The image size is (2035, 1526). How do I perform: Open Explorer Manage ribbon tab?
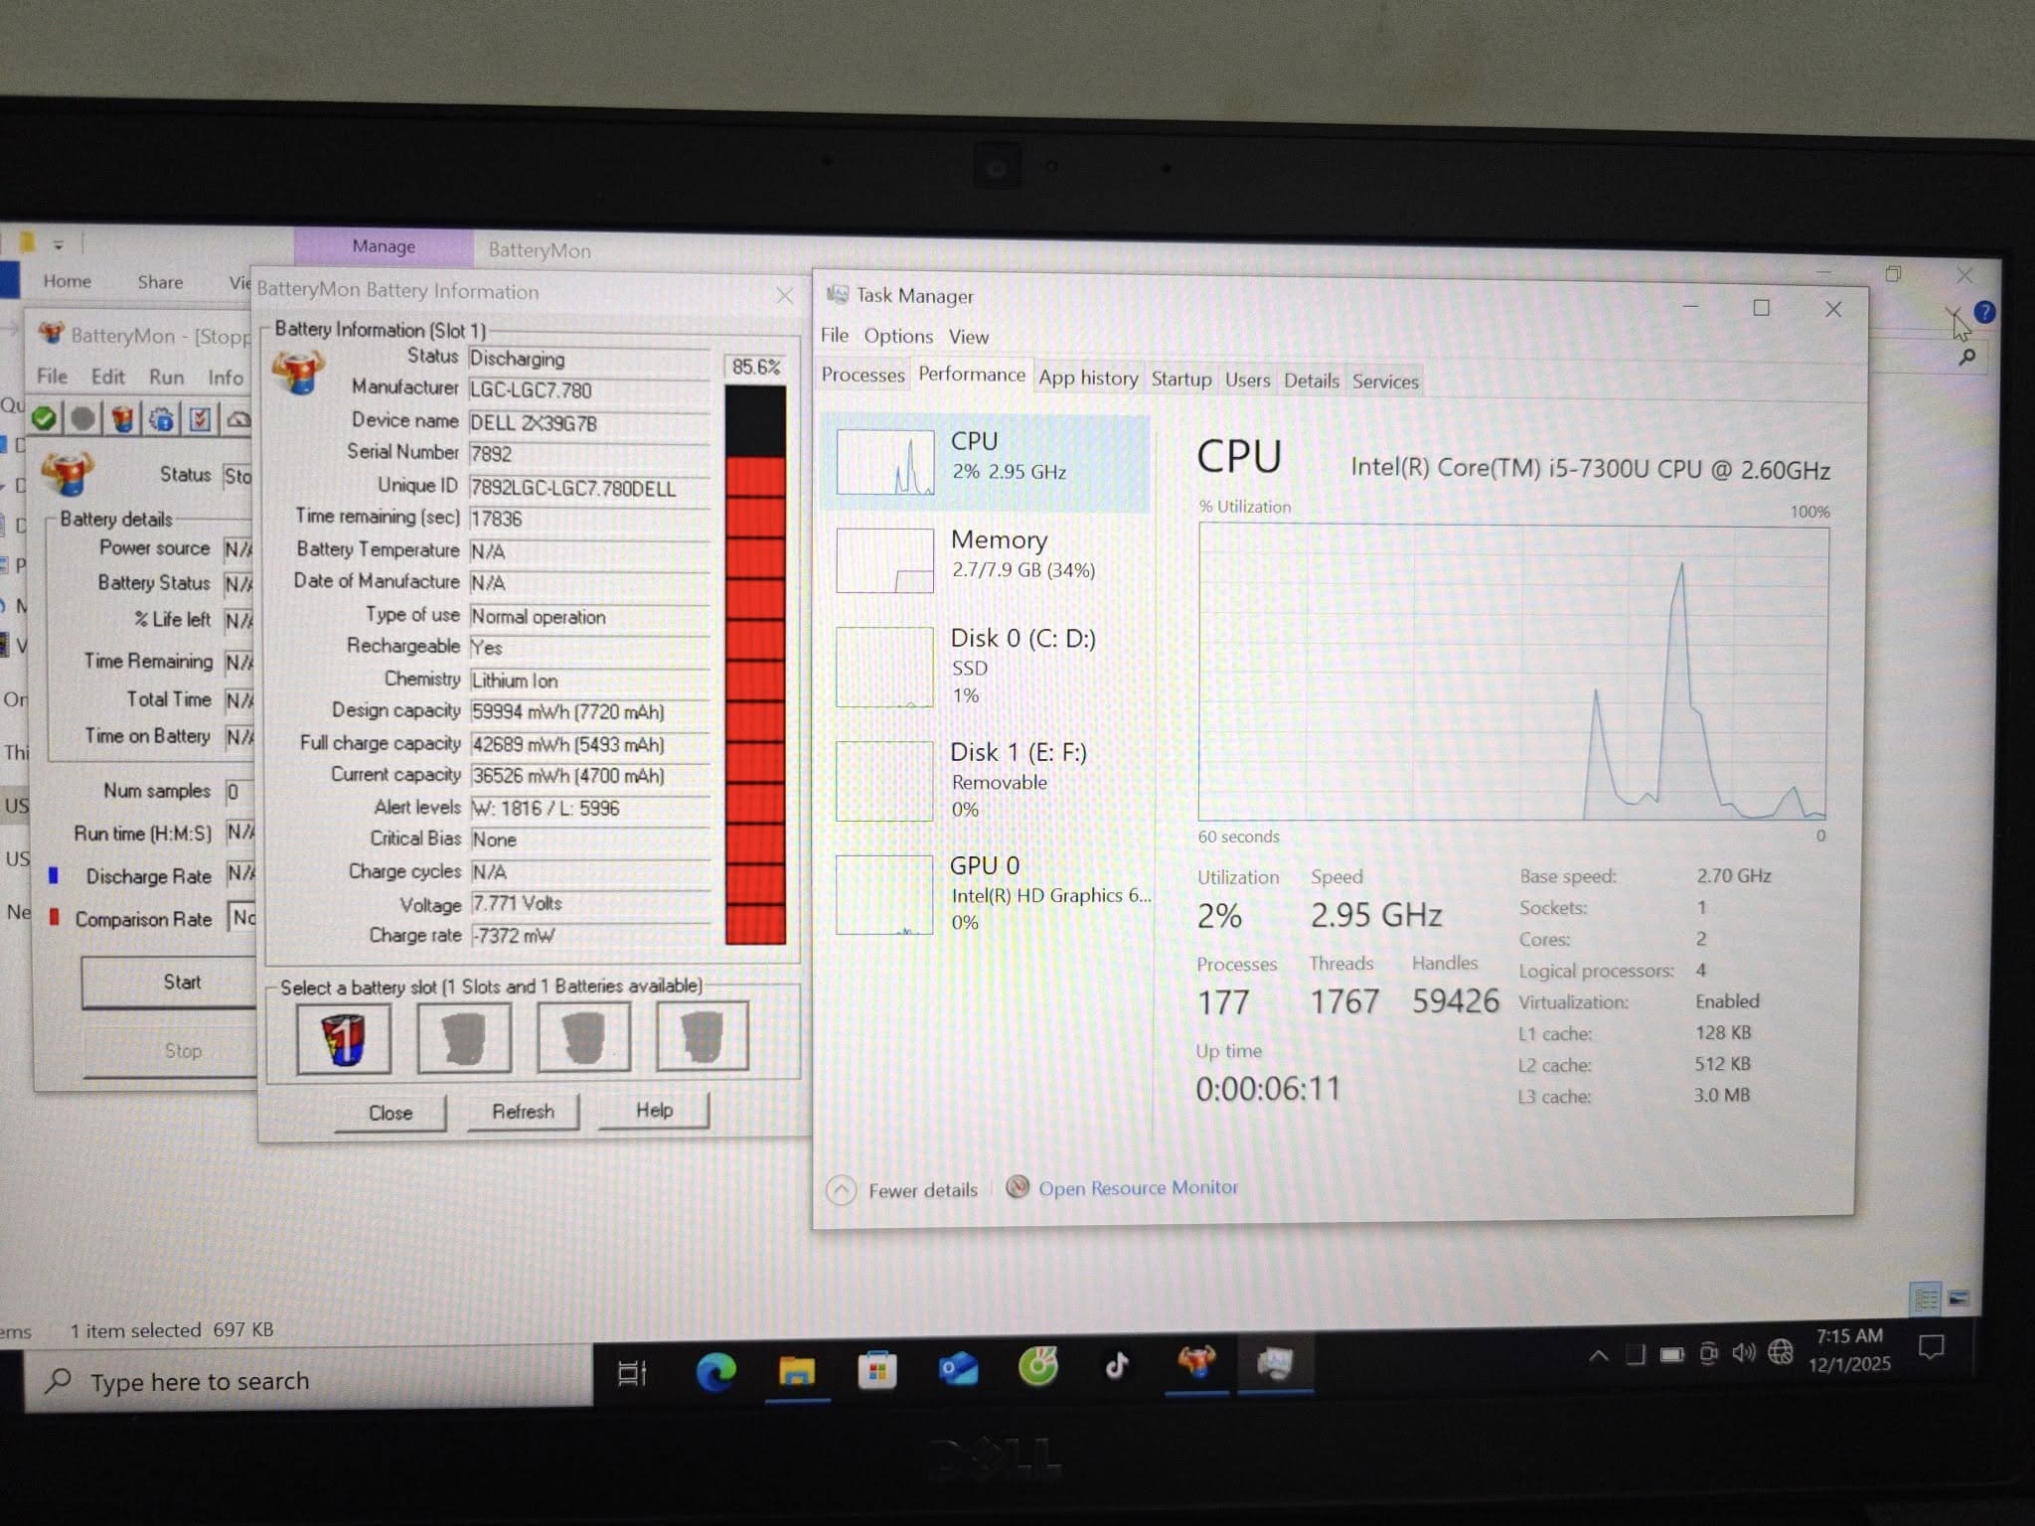[384, 246]
